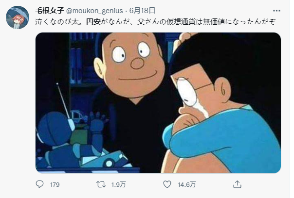This screenshot has height=198, width=294.
Task: Click the display name 毛根女子
Action: (50, 11)
